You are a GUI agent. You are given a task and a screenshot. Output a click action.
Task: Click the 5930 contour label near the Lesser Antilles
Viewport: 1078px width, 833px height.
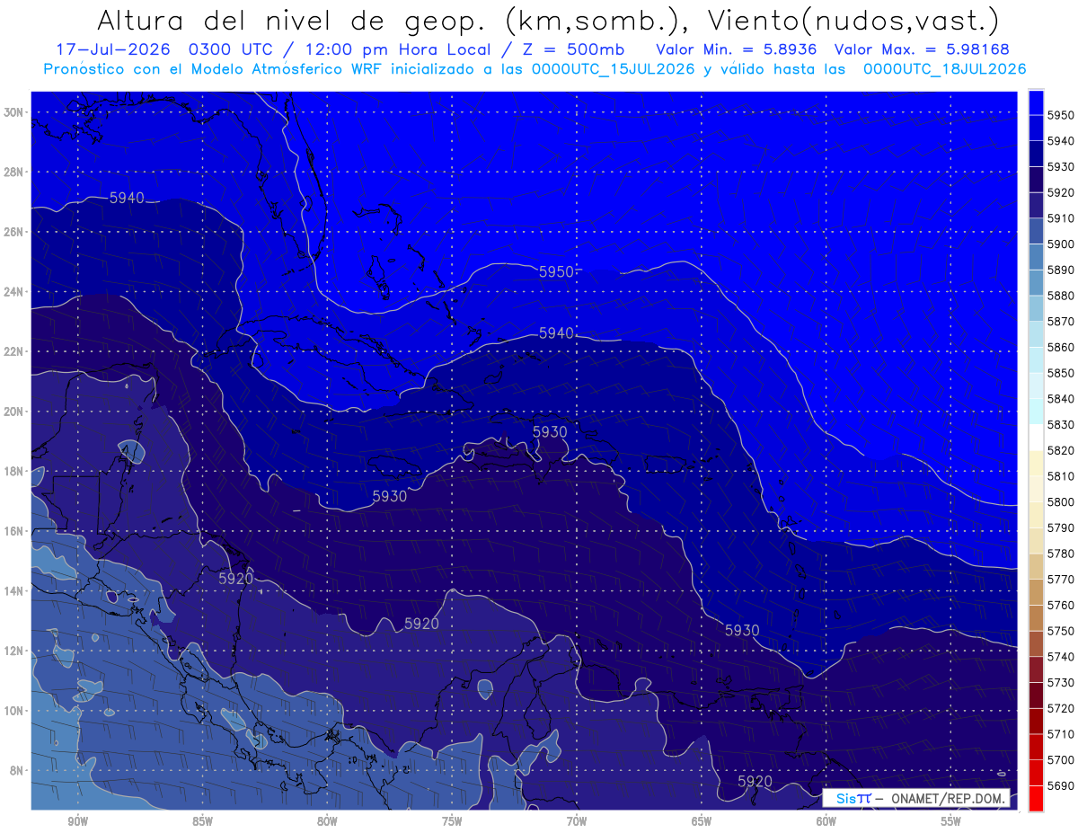pos(742,631)
